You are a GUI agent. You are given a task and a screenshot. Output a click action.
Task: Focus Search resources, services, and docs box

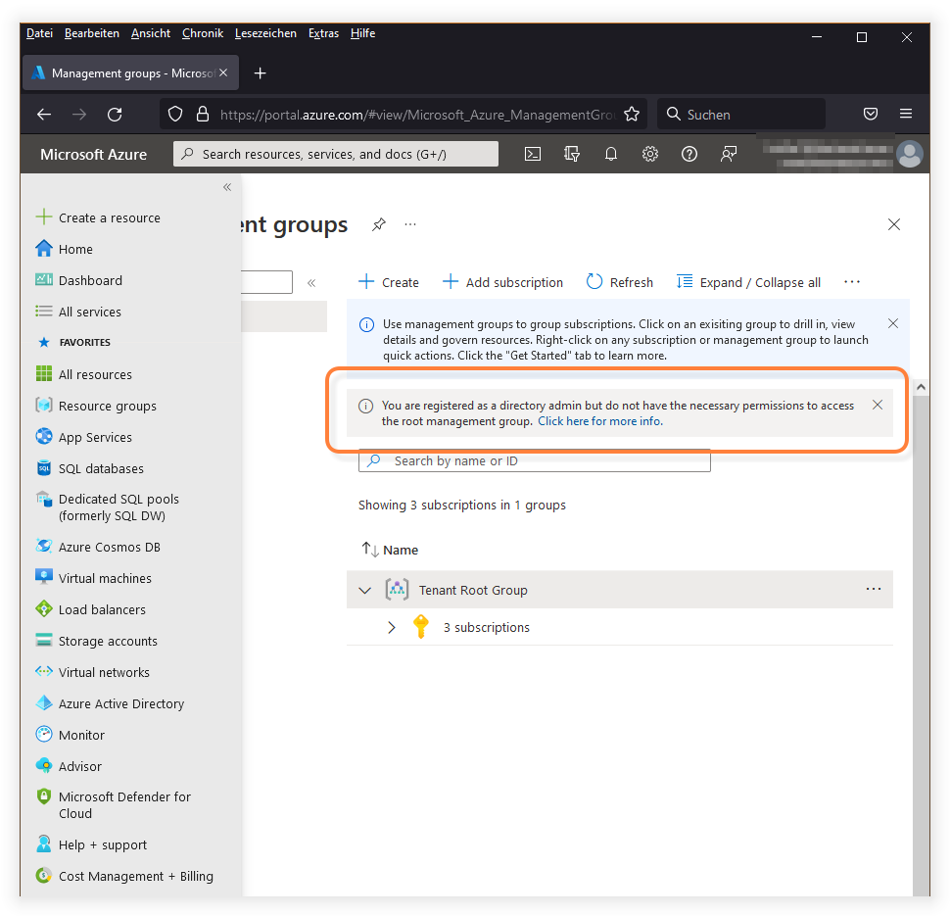336,154
